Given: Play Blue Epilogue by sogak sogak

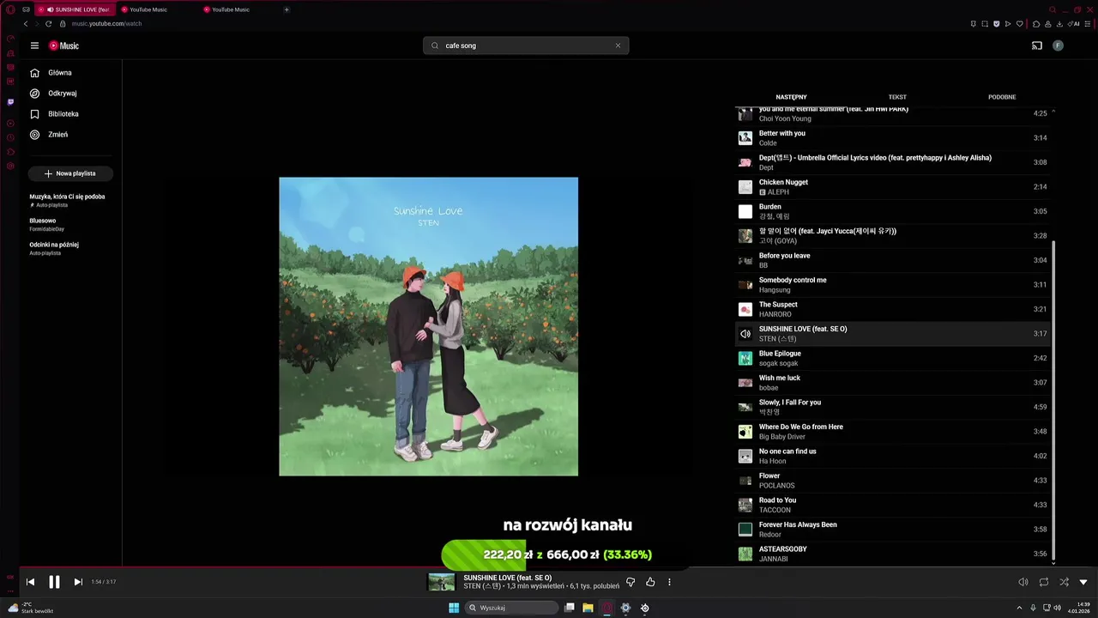Looking at the screenshot, I should pos(892,358).
